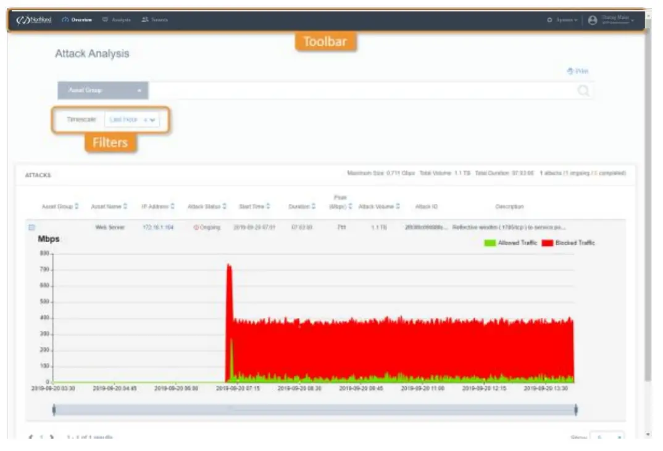Toggle Allowed Traffic green legend swatch
663x451 pixels.
(490, 243)
